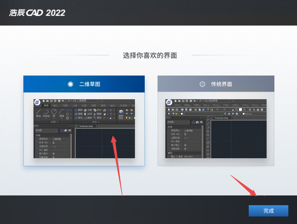Select the 传统界面 radio button

tap(202, 84)
